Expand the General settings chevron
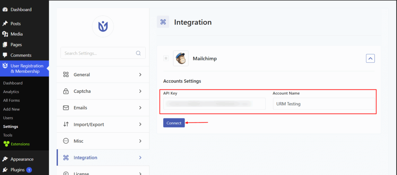The width and height of the screenshot is (397, 175). 140,75
